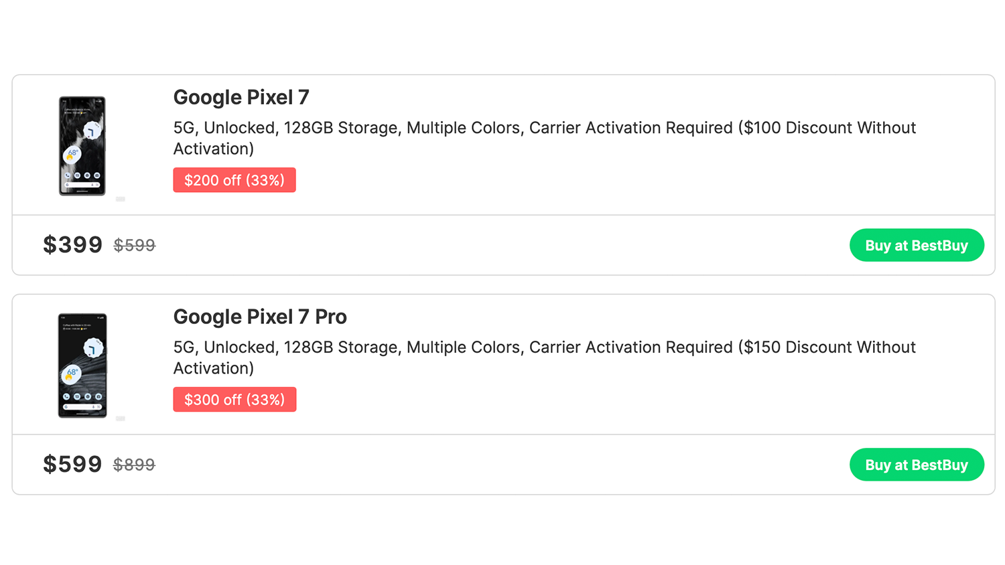Select the Pixel 7 Pro $599 sale price

[x=72, y=465]
